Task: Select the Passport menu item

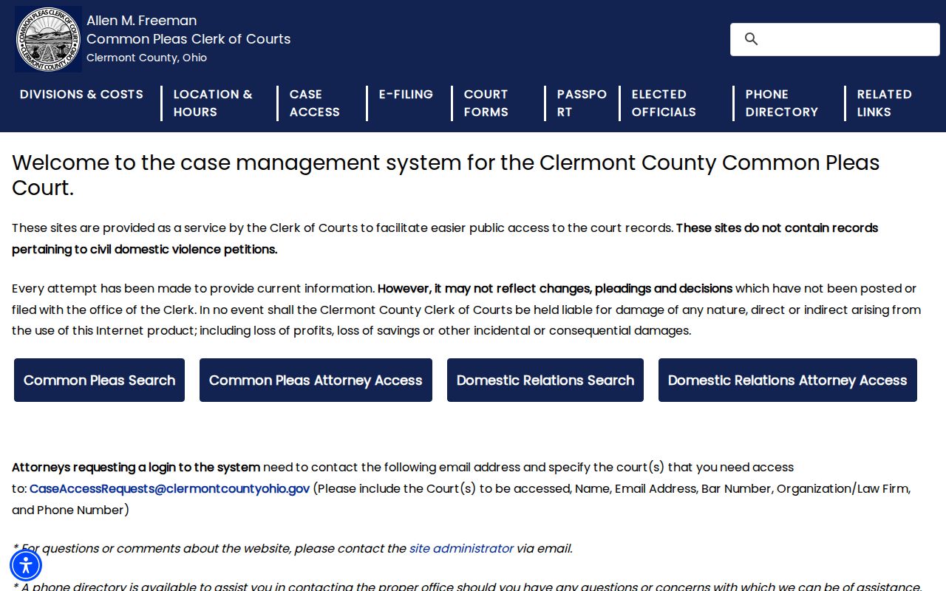Action: pyautogui.click(x=582, y=103)
